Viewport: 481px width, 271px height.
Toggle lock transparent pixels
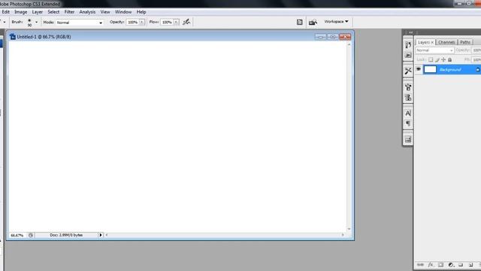(x=431, y=59)
